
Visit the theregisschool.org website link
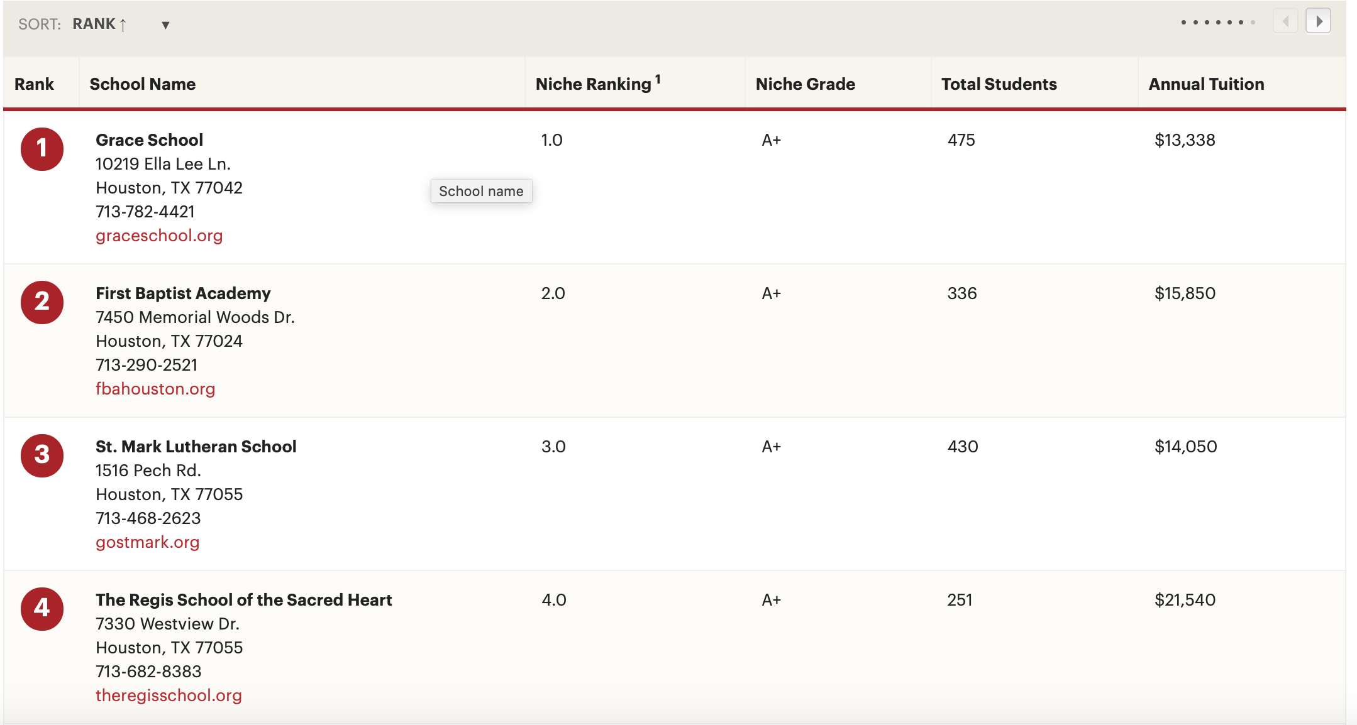click(169, 695)
